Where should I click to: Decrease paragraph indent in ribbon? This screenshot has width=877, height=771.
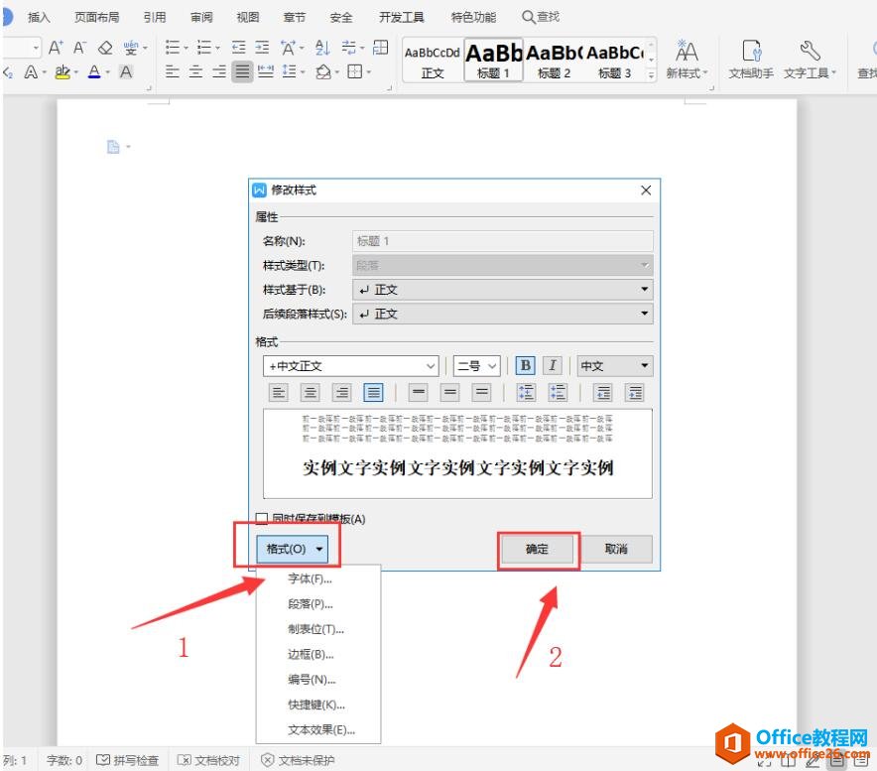coord(239,48)
